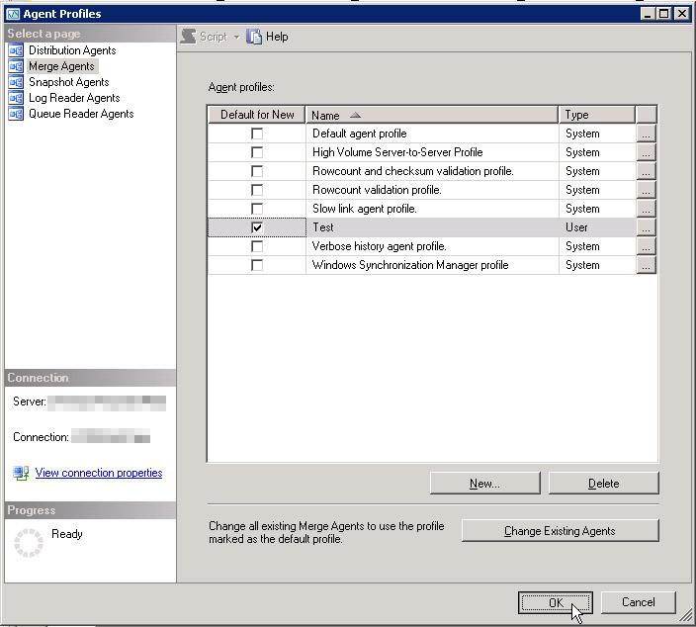This screenshot has height=627, width=696.
Task: Select the Log Reader Agents page
Action: (74, 98)
